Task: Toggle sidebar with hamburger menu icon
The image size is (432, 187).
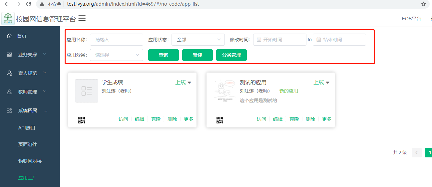Action: [82, 18]
